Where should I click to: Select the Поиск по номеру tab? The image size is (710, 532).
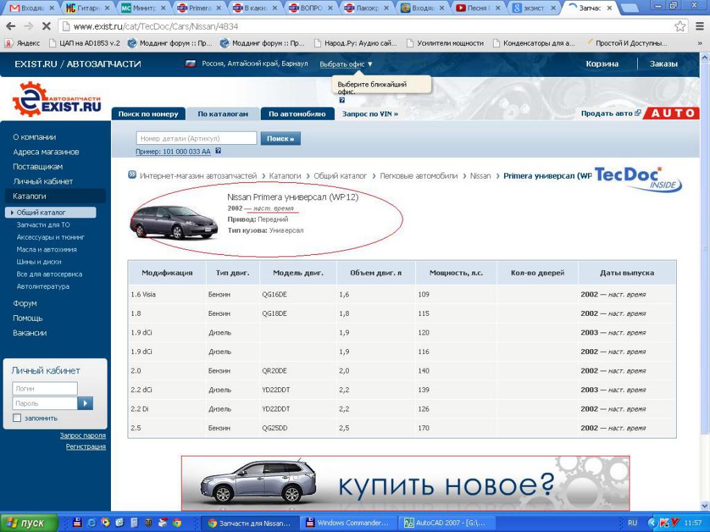tap(148, 114)
